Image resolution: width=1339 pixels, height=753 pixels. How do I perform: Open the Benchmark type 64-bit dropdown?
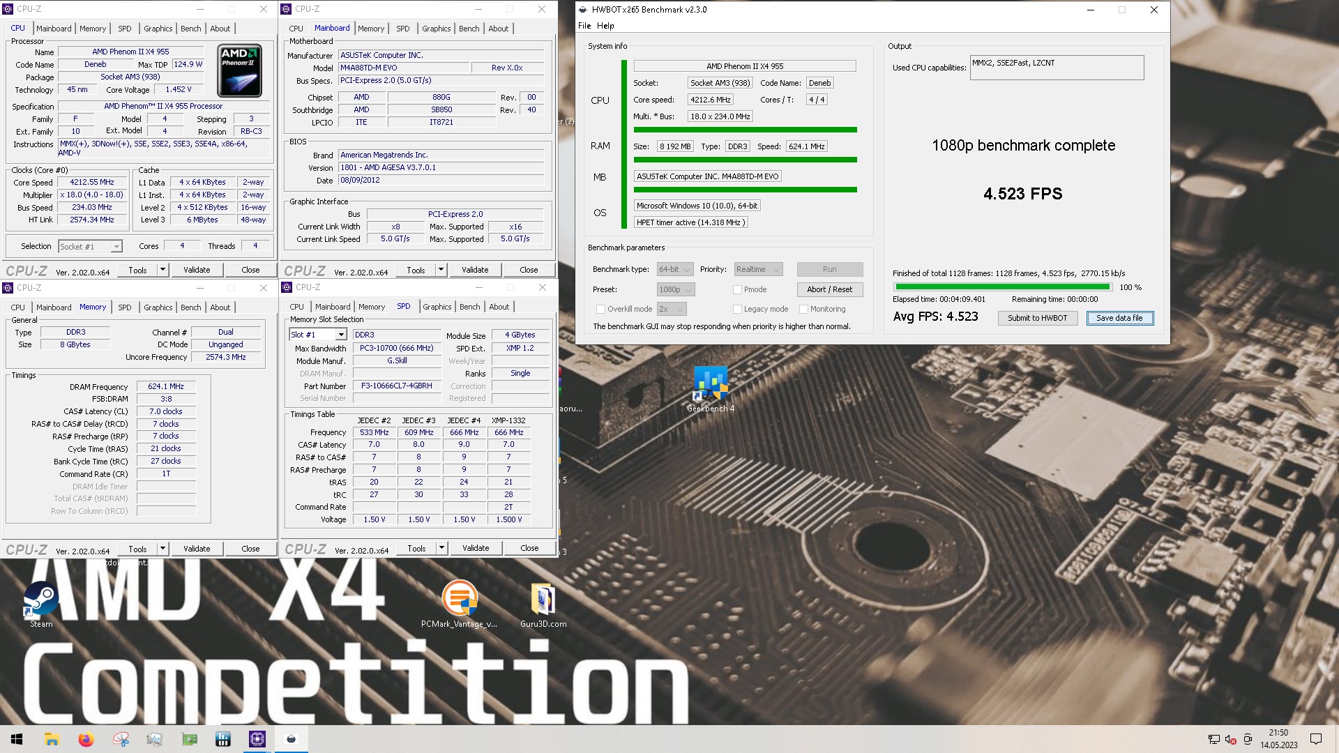(x=674, y=269)
